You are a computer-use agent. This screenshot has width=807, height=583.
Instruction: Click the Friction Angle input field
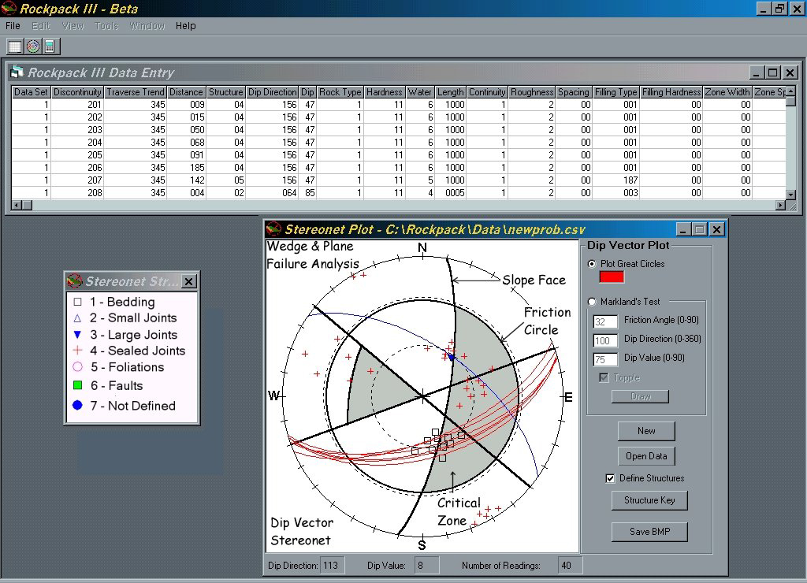(605, 321)
